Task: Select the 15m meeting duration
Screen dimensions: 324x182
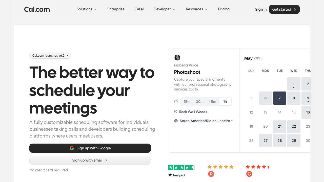Action: click(187, 101)
